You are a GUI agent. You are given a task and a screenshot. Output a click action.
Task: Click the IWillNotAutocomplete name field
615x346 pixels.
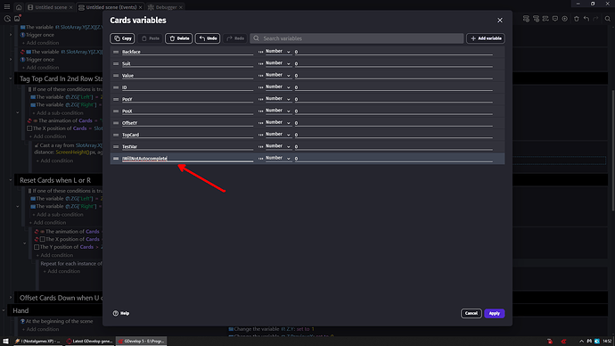click(x=187, y=159)
